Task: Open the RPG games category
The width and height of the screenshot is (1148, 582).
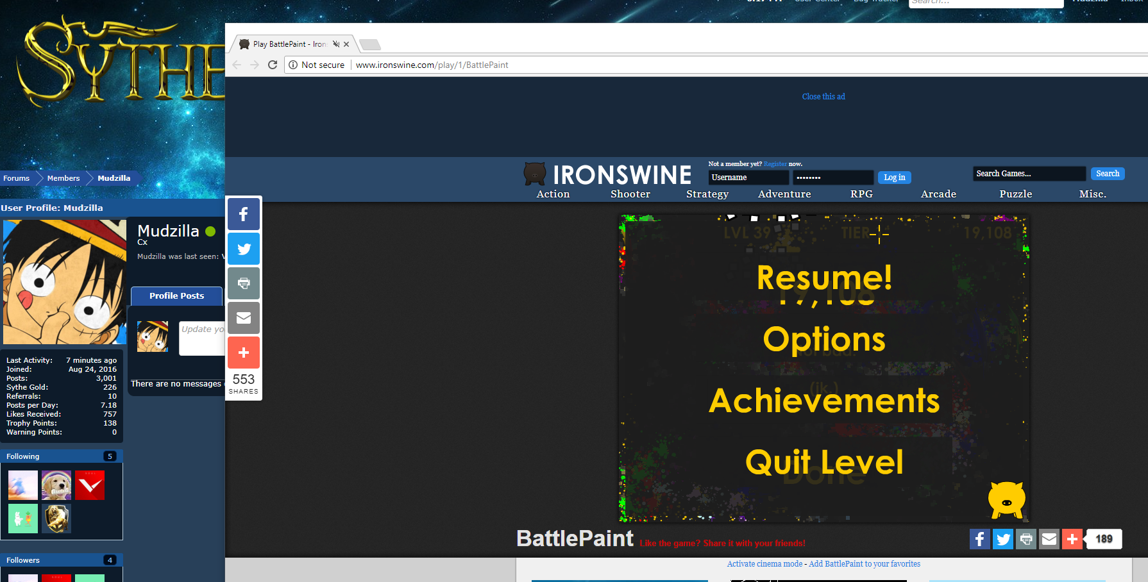Action: (861, 194)
